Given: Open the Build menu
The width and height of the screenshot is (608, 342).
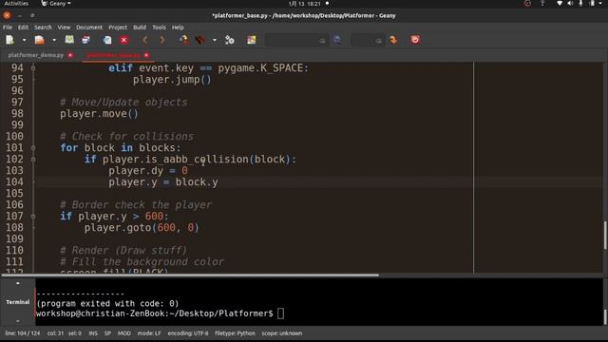Looking at the screenshot, I should pyautogui.click(x=140, y=28).
